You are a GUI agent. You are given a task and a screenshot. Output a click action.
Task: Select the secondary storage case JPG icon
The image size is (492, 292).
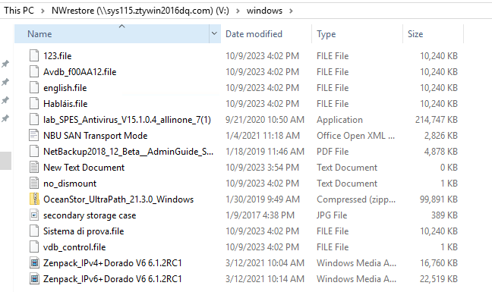click(34, 215)
